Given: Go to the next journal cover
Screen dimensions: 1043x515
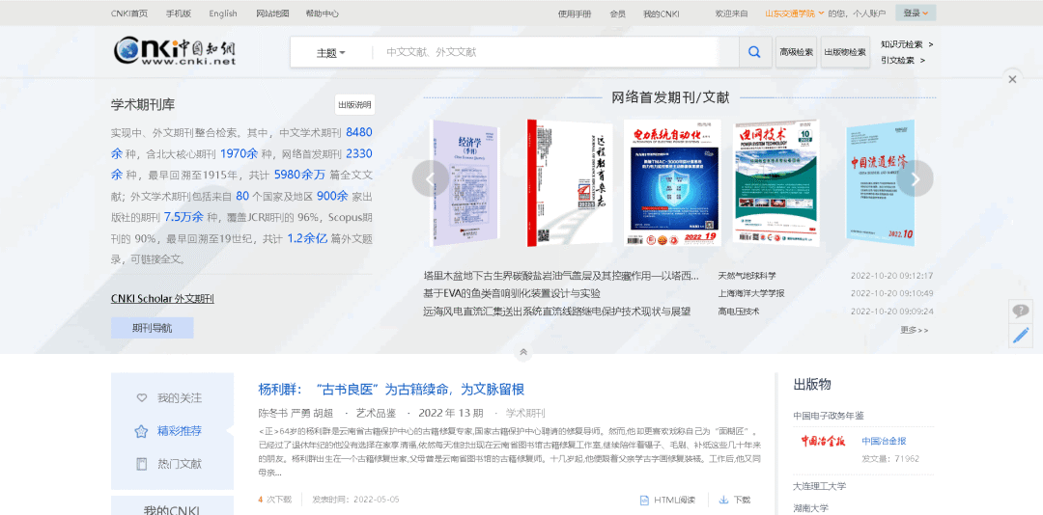Looking at the screenshot, I should pyautogui.click(x=916, y=178).
